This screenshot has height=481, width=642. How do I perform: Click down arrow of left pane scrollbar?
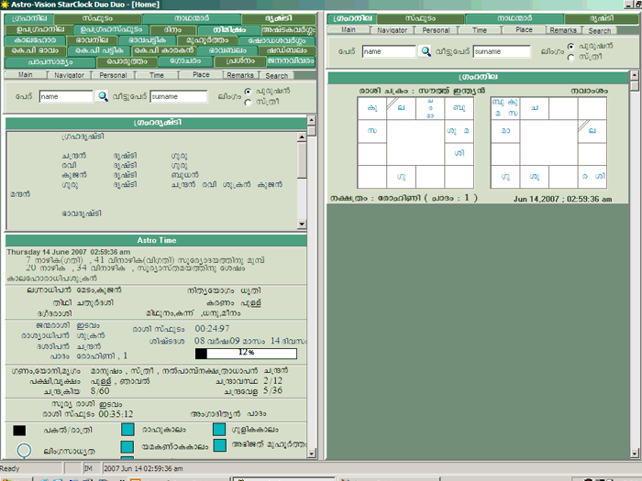tap(312, 453)
